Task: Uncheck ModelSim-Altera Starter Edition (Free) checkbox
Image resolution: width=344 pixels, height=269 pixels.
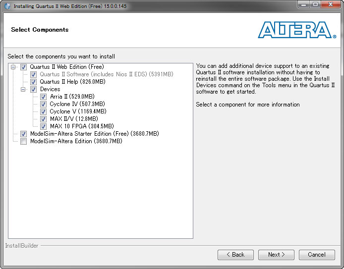Action: [x=23, y=134]
